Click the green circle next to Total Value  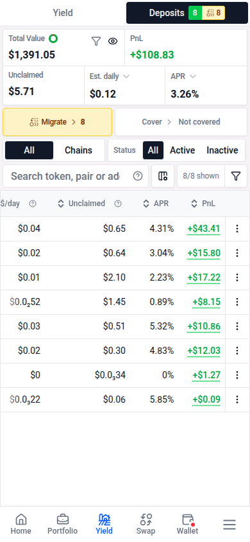coord(53,39)
